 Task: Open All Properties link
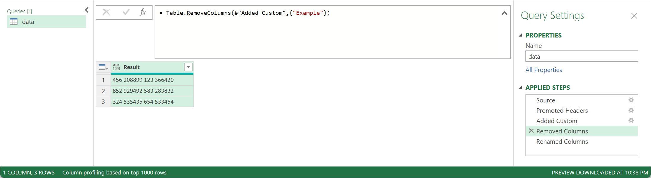coord(543,70)
